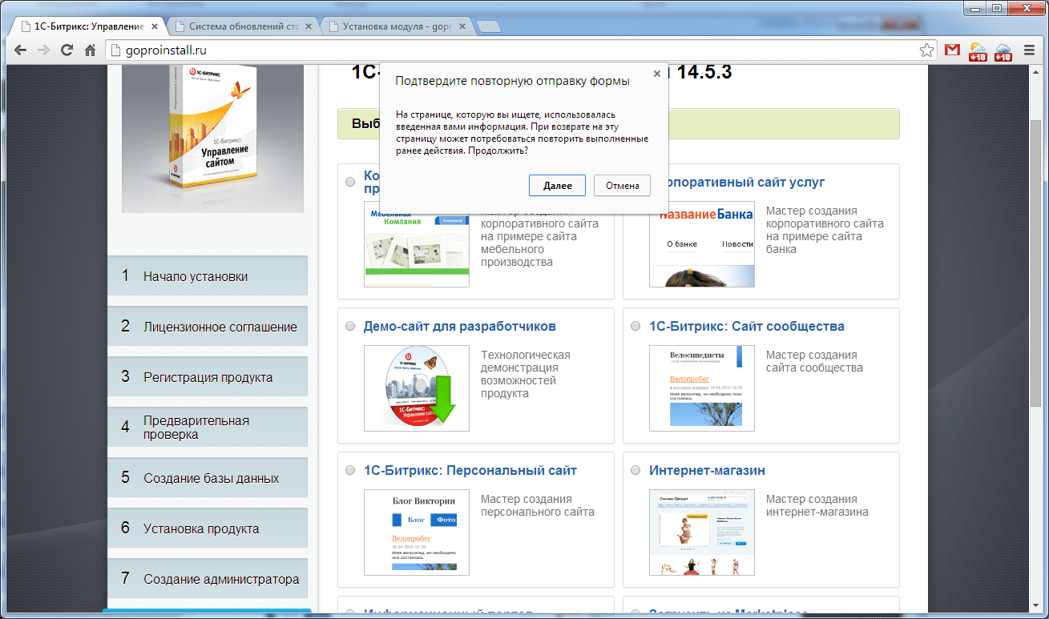The height and width of the screenshot is (619, 1049).
Task: Close the Установка модуля tab
Action: pos(462,26)
